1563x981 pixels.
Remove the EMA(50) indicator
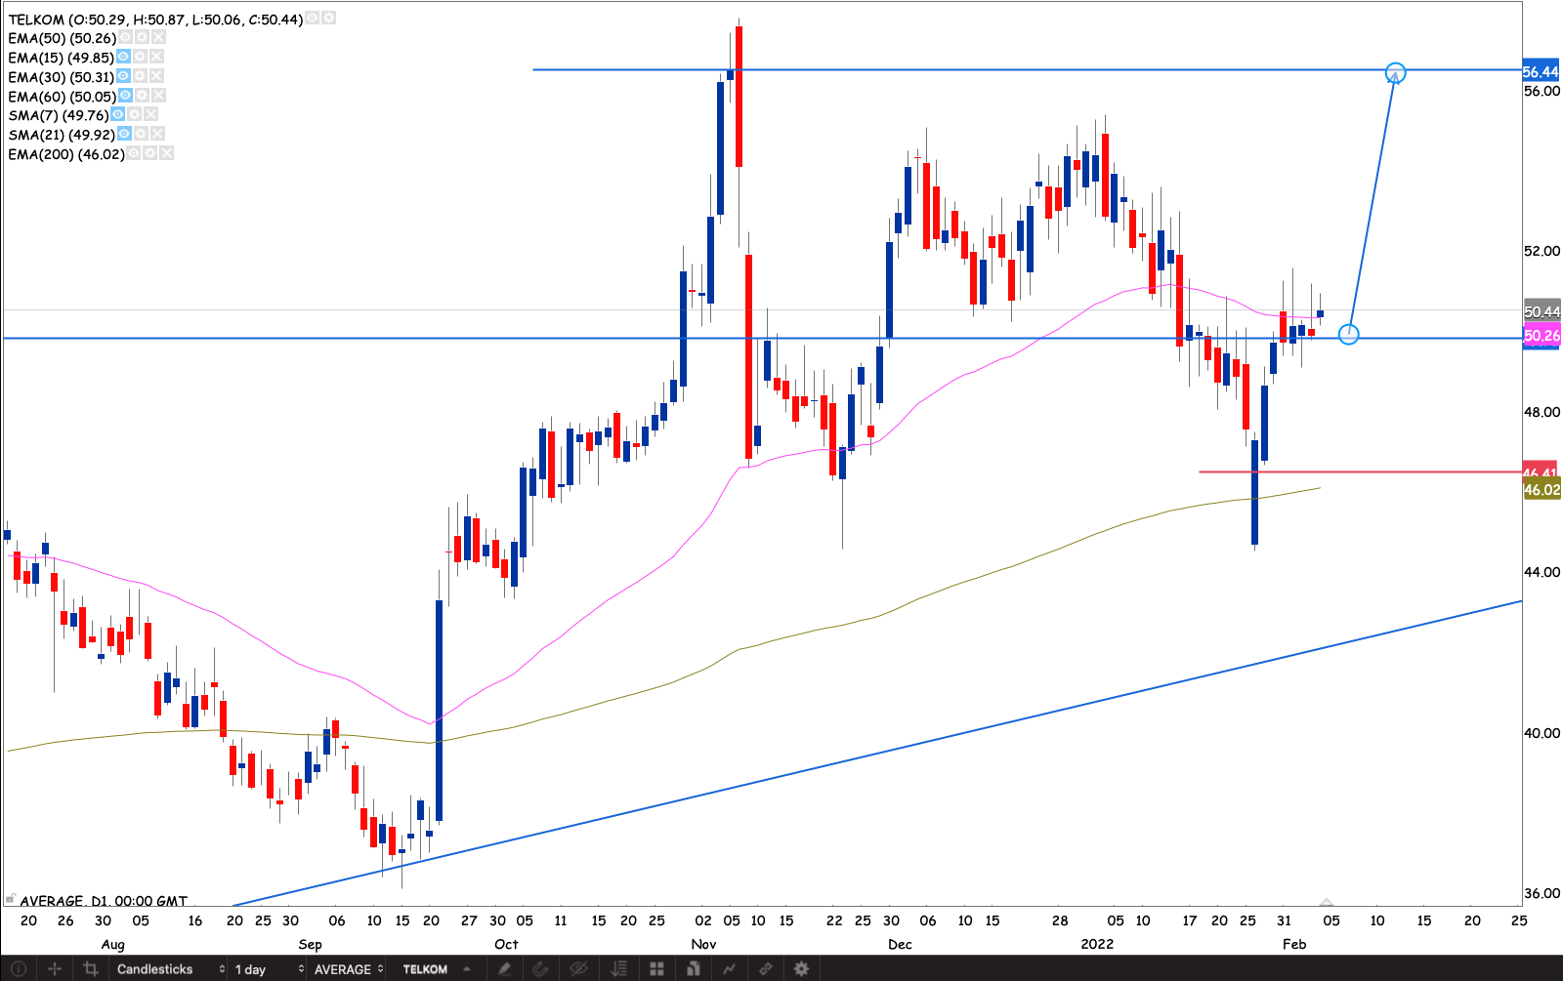(x=158, y=37)
